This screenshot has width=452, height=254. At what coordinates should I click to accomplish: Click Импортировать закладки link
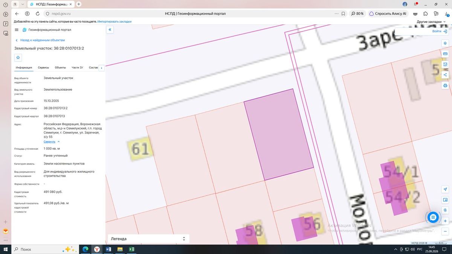coord(115,21)
